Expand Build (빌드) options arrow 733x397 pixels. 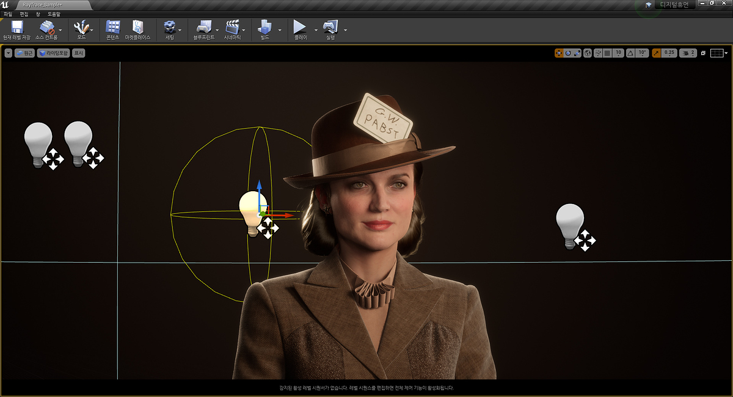click(280, 29)
